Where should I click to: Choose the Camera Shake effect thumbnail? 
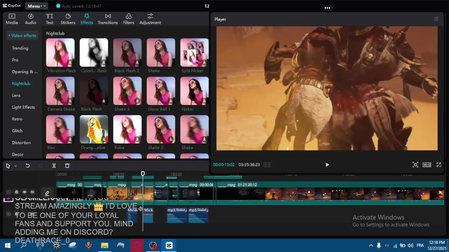[x=60, y=91]
